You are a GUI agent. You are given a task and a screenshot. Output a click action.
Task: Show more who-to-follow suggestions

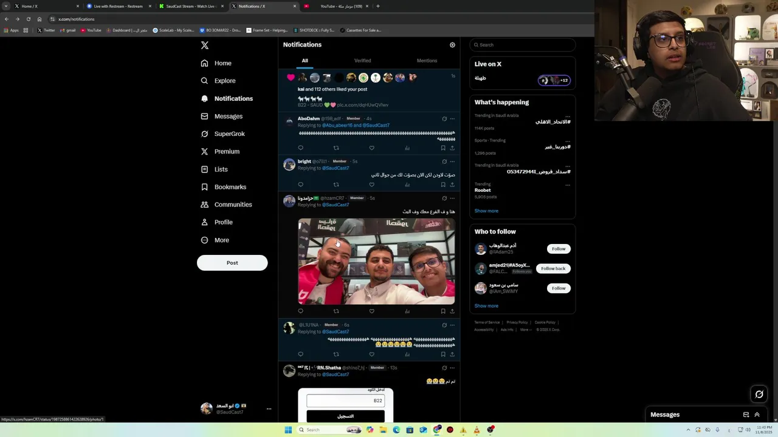pos(486,306)
